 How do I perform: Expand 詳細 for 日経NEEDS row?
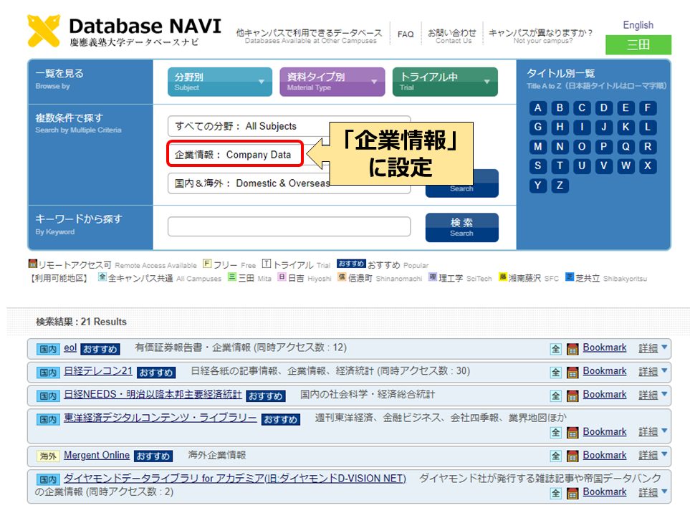pyautogui.click(x=653, y=395)
